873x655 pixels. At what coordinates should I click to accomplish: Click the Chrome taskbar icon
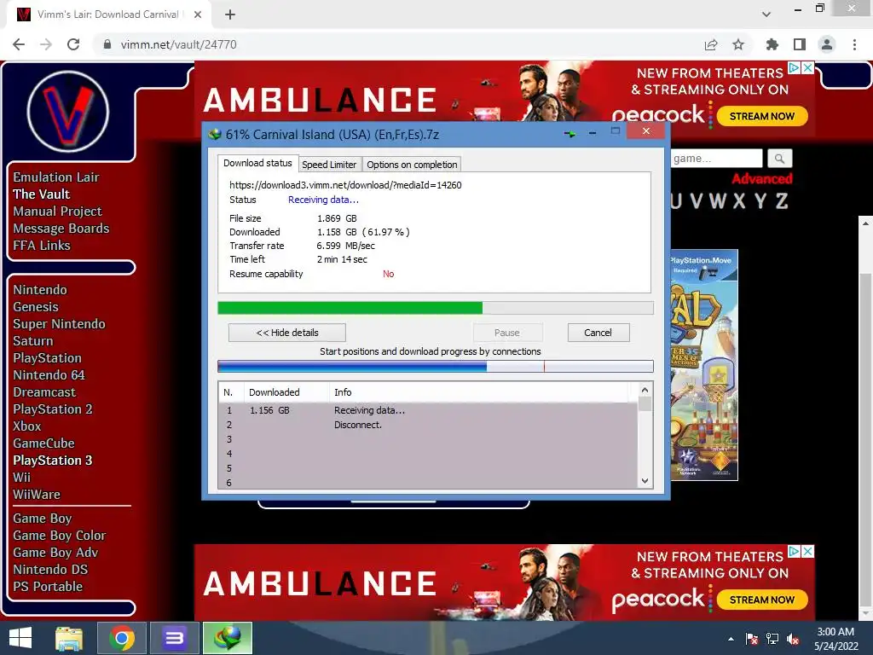coord(122,638)
